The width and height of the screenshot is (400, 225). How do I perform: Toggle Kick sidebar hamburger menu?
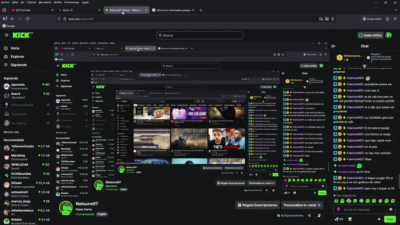coord(7,35)
